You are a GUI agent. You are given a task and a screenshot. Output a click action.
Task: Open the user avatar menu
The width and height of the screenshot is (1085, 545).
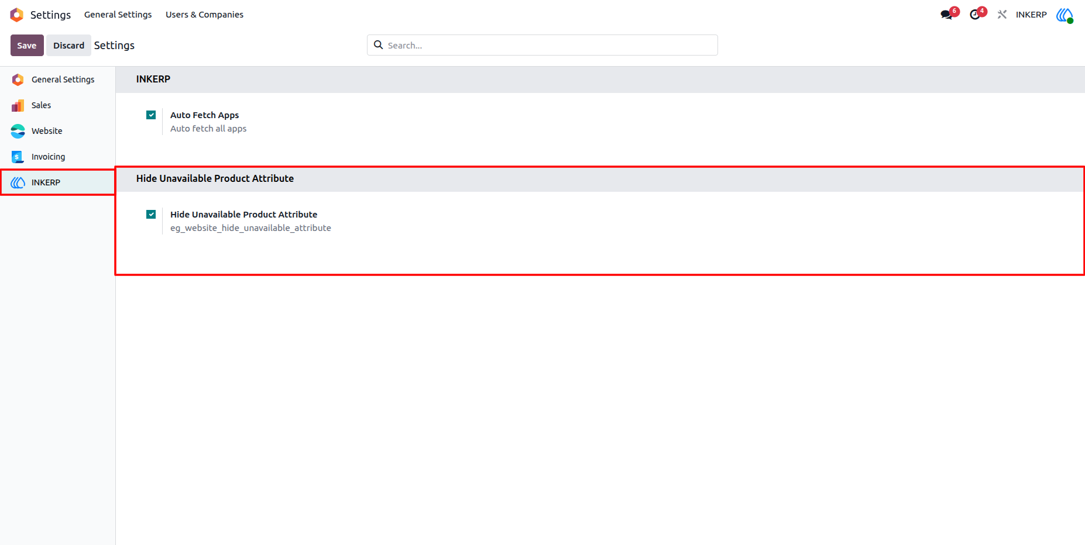(x=1065, y=15)
